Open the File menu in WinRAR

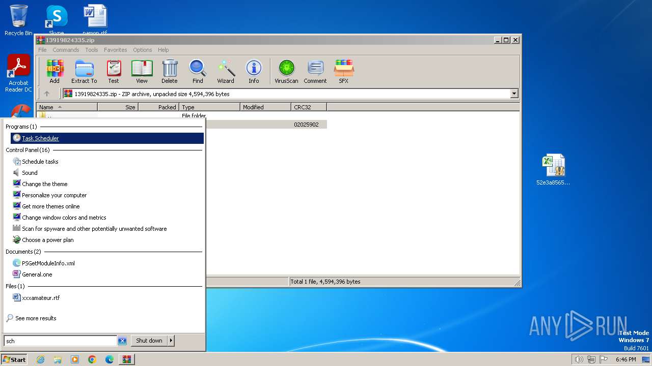pos(42,50)
